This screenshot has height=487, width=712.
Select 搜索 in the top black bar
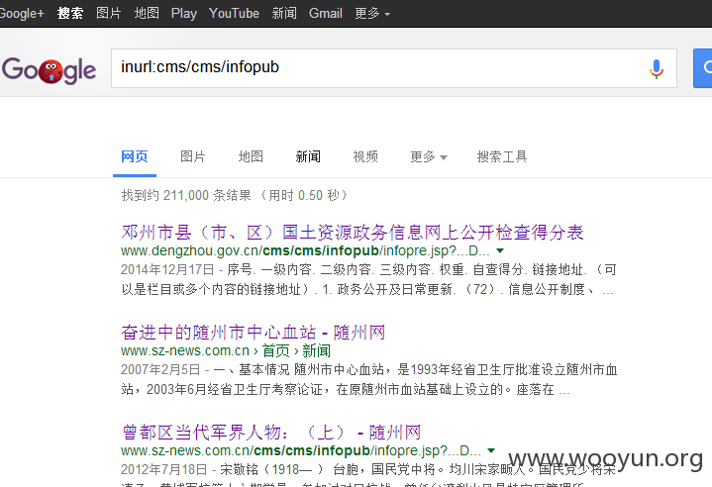70,13
